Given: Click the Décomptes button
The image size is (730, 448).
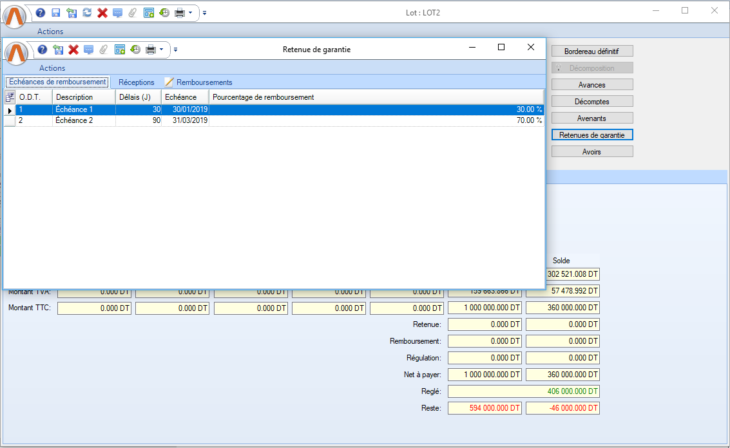Looking at the screenshot, I should click(591, 101).
